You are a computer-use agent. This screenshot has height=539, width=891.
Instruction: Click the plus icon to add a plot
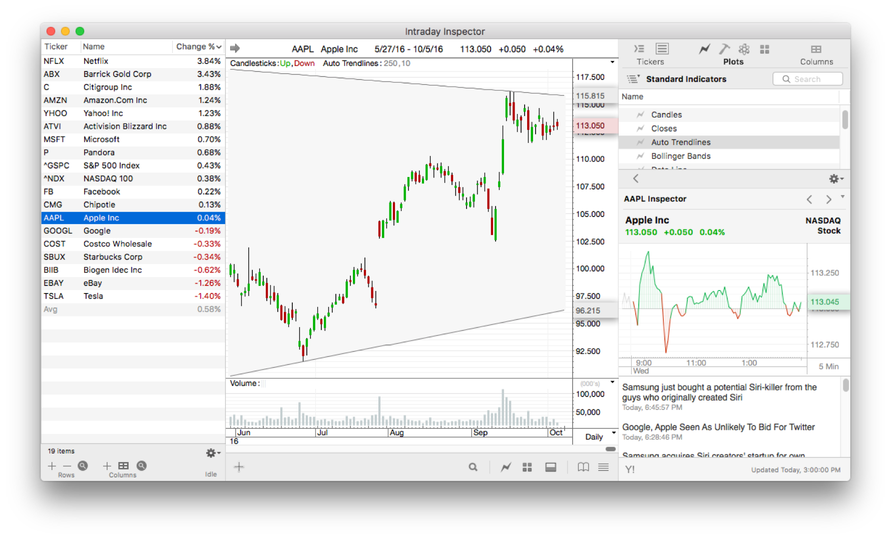coord(239,466)
